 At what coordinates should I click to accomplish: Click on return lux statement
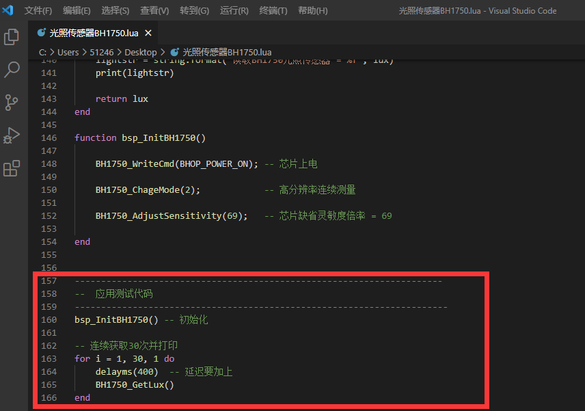click(122, 99)
